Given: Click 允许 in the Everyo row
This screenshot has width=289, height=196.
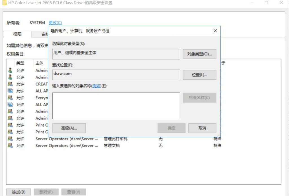Looking at the screenshot, I should [x=20, y=98].
